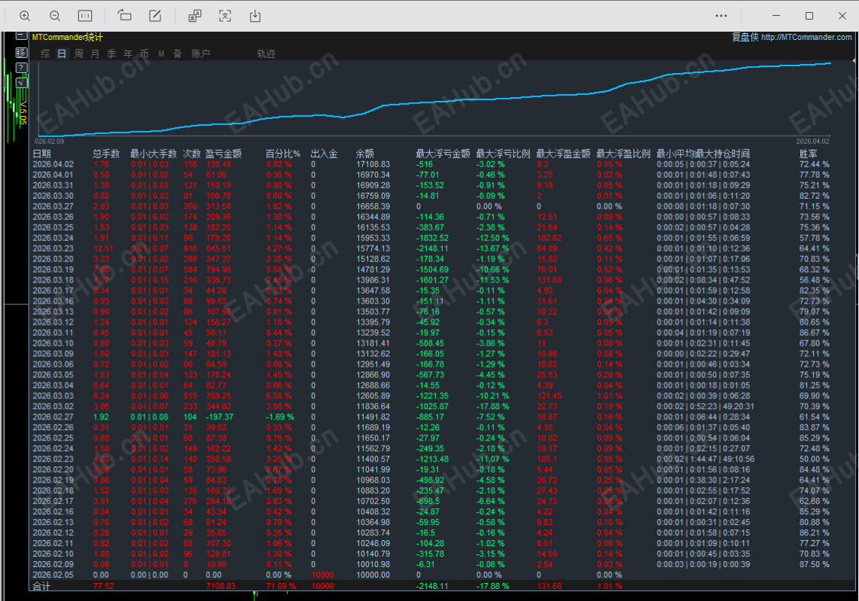
Task: Open the 账户 (account) tab
Action: click(200, 54)
